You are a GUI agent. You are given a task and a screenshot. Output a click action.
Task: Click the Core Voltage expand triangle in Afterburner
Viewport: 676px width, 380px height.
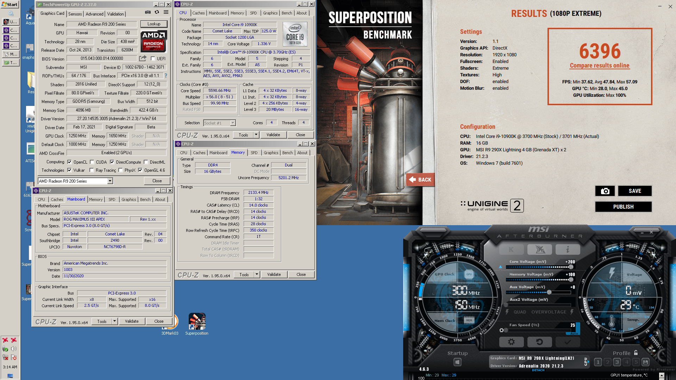[500, 267]
